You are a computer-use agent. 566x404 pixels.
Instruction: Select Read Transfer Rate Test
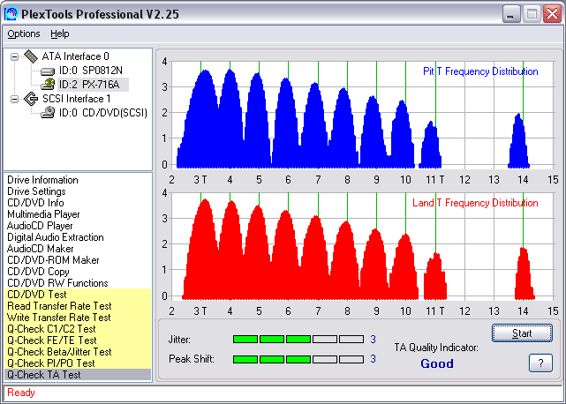(x=78, y=306)
